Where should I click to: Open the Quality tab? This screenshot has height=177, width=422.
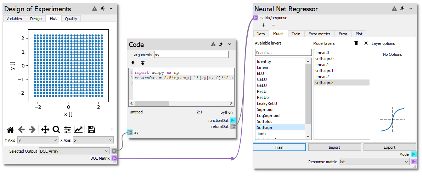point(71,19)
